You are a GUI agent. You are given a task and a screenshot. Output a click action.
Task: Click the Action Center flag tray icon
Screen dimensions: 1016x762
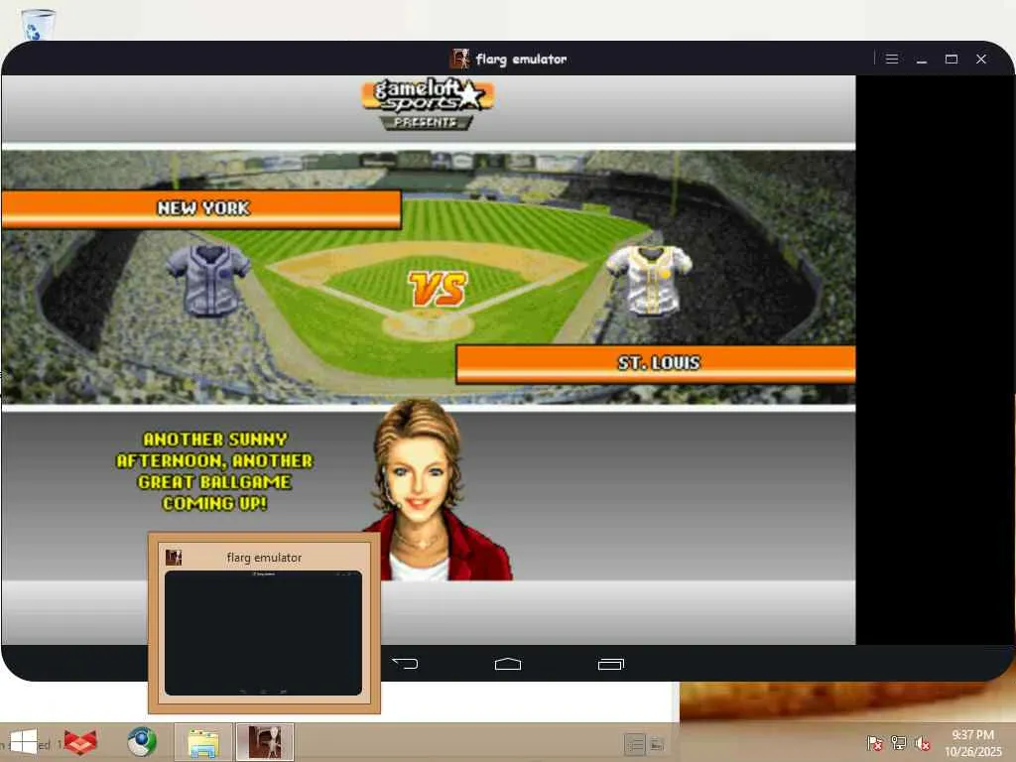point(874,742)
